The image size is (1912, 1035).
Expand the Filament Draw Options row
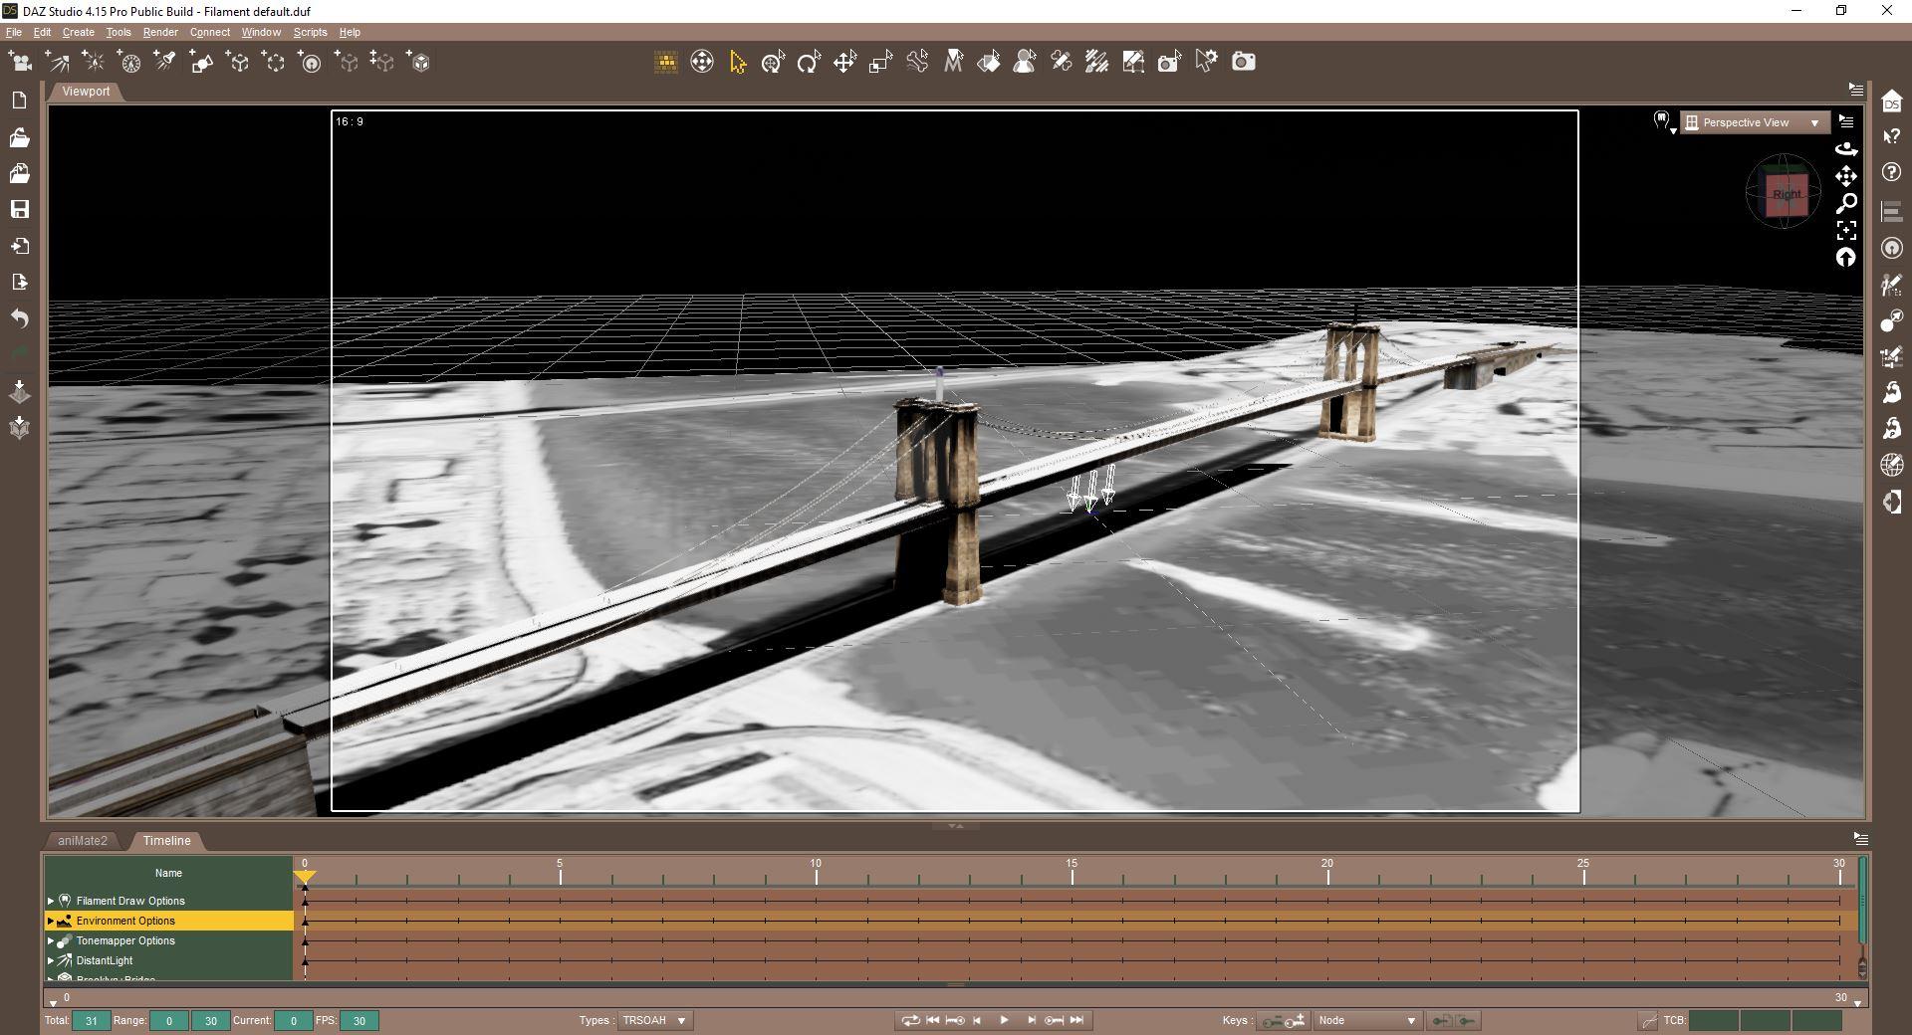point(51,901)
